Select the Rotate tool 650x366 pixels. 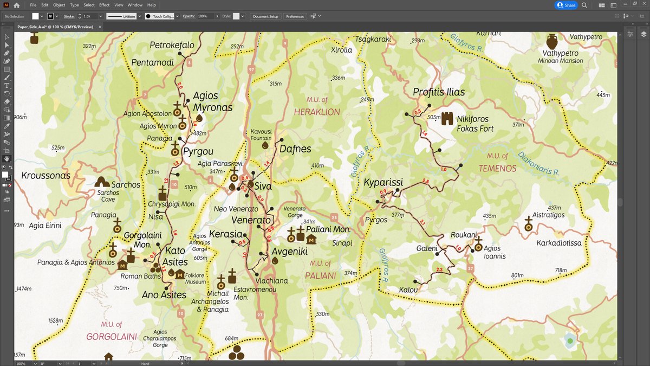point(7,93)
